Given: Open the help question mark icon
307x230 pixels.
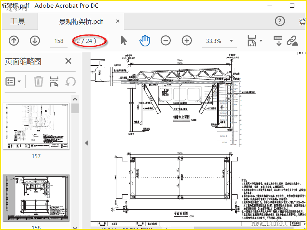Looking at the screenshot, I should click(280, 21).
